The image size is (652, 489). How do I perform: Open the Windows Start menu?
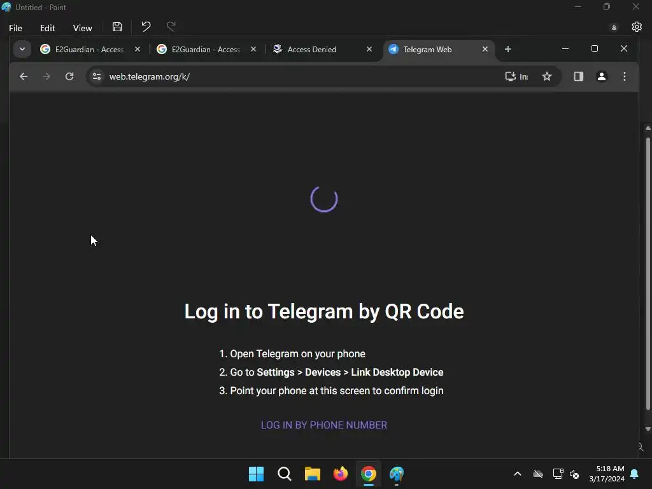[256, 474]
